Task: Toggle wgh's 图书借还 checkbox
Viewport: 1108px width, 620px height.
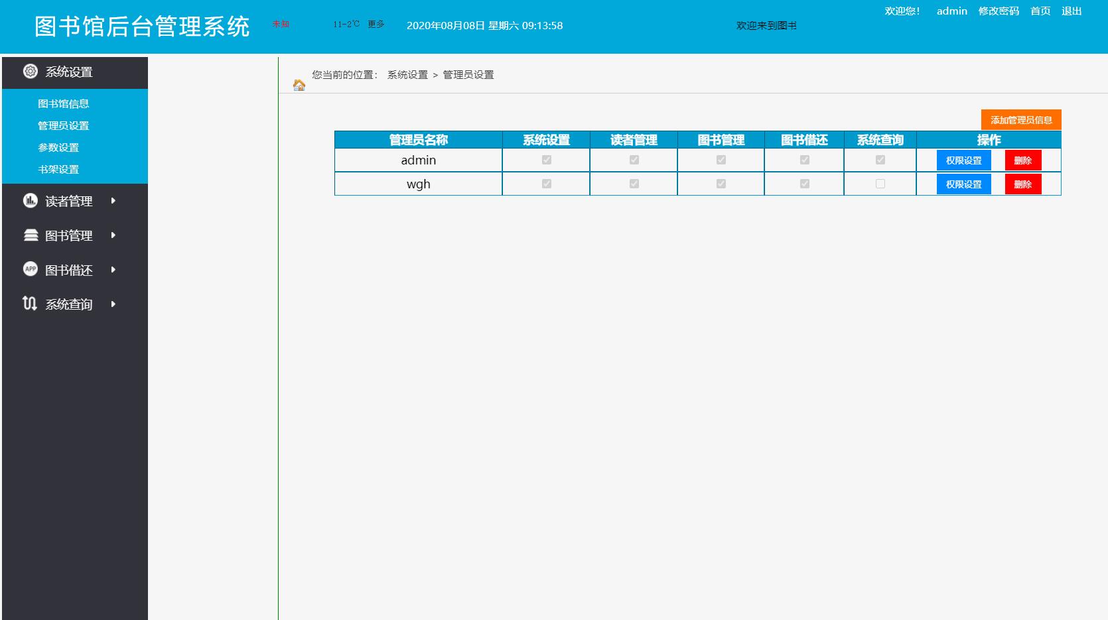Action: (803, 184)
